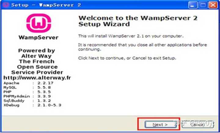This screenshot has width=220, height=133.
Task: Minimize the setup wizard window
Action: coord(193,5)
